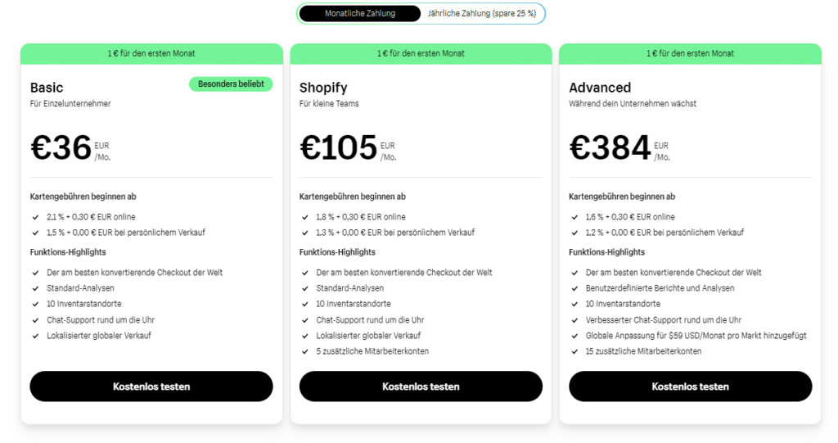Select Monatliche Zahlung billing option
838x443 pixels.
tap(360, 13)
